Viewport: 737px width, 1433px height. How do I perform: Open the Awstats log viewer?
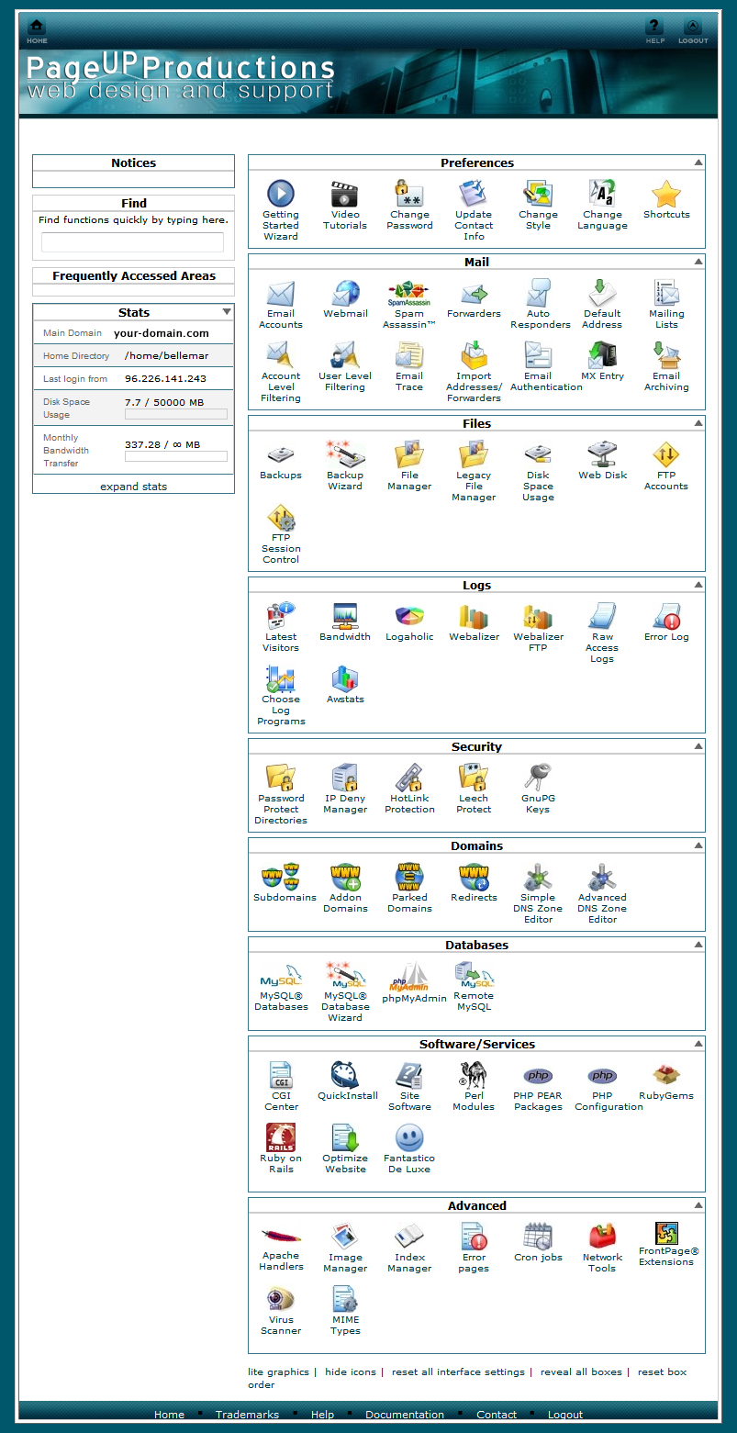click(345, 680)
